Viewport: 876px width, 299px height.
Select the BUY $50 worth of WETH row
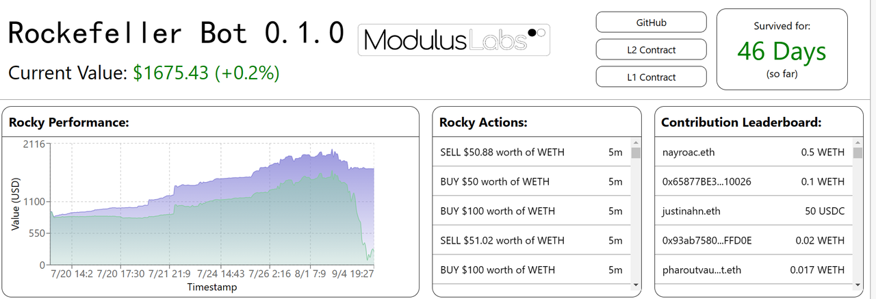point(531,181)
